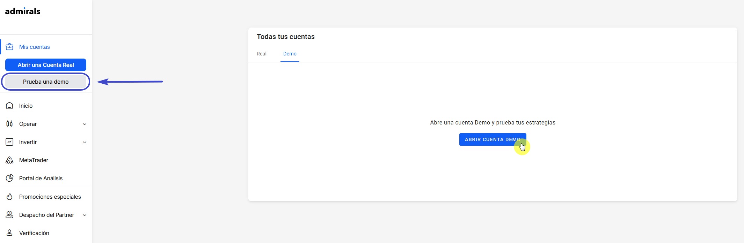Viewport: 744px width, 243px height.
Task: Switch to the Real accounts tab
Action: [x=262, y=54]
